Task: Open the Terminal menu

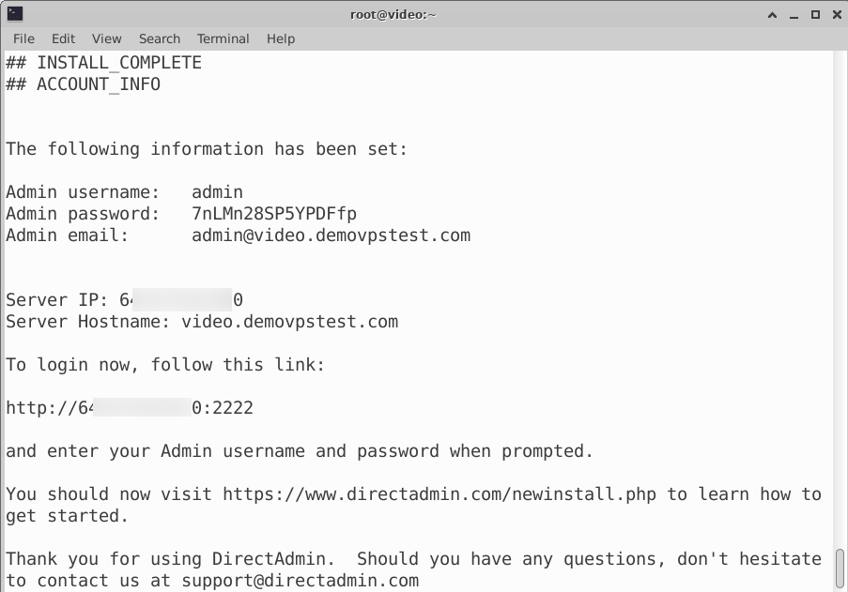Action: click(x=223, y=38)
